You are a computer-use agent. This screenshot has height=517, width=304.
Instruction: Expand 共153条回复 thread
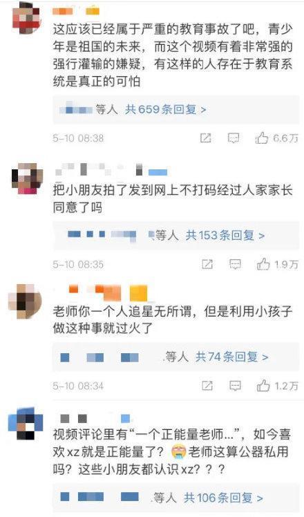[225, 236]
